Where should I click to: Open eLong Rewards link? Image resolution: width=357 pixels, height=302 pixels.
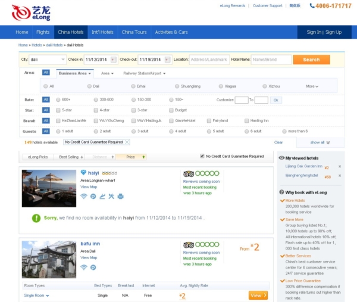233,6
